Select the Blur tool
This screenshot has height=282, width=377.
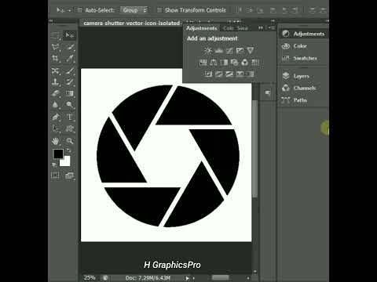[56, 105]
